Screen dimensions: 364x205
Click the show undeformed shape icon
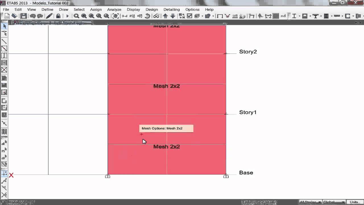point(220,16)
